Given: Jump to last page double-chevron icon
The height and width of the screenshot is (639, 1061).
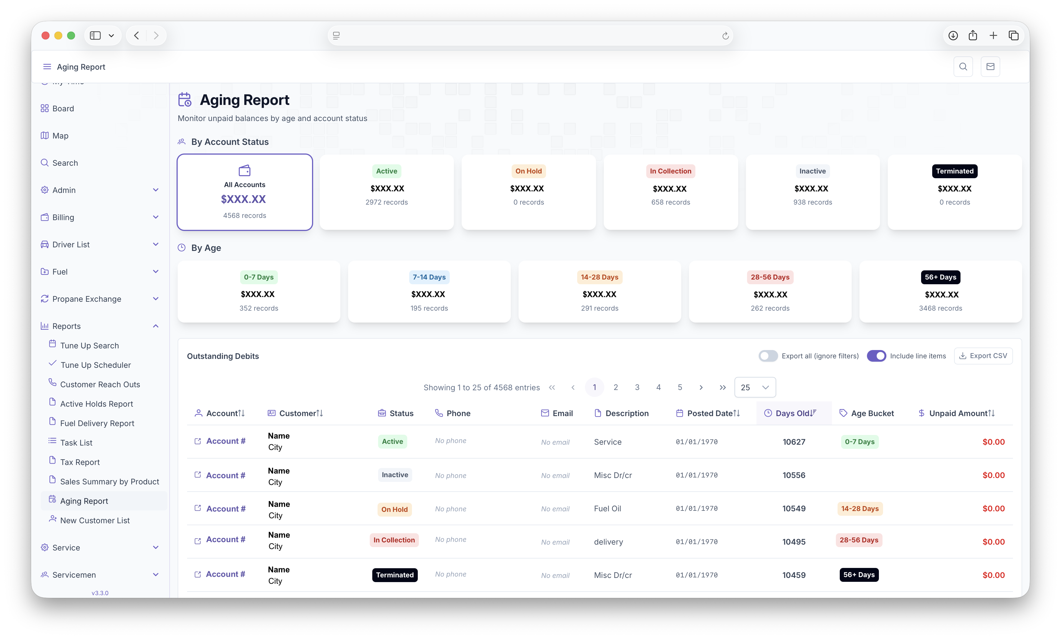Looking at the screenshot, I should [723, 388].
